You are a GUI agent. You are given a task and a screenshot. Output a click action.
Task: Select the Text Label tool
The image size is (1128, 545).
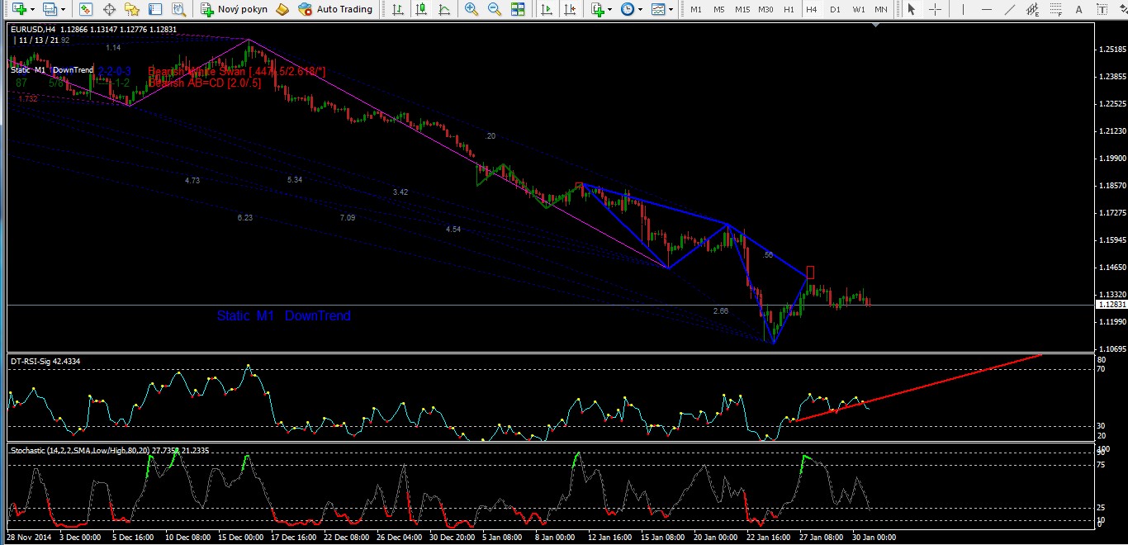[1102, 9]
